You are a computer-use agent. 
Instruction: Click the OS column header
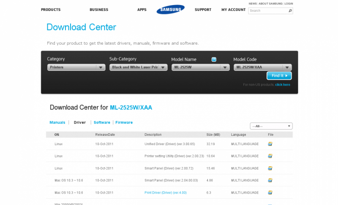57,135
